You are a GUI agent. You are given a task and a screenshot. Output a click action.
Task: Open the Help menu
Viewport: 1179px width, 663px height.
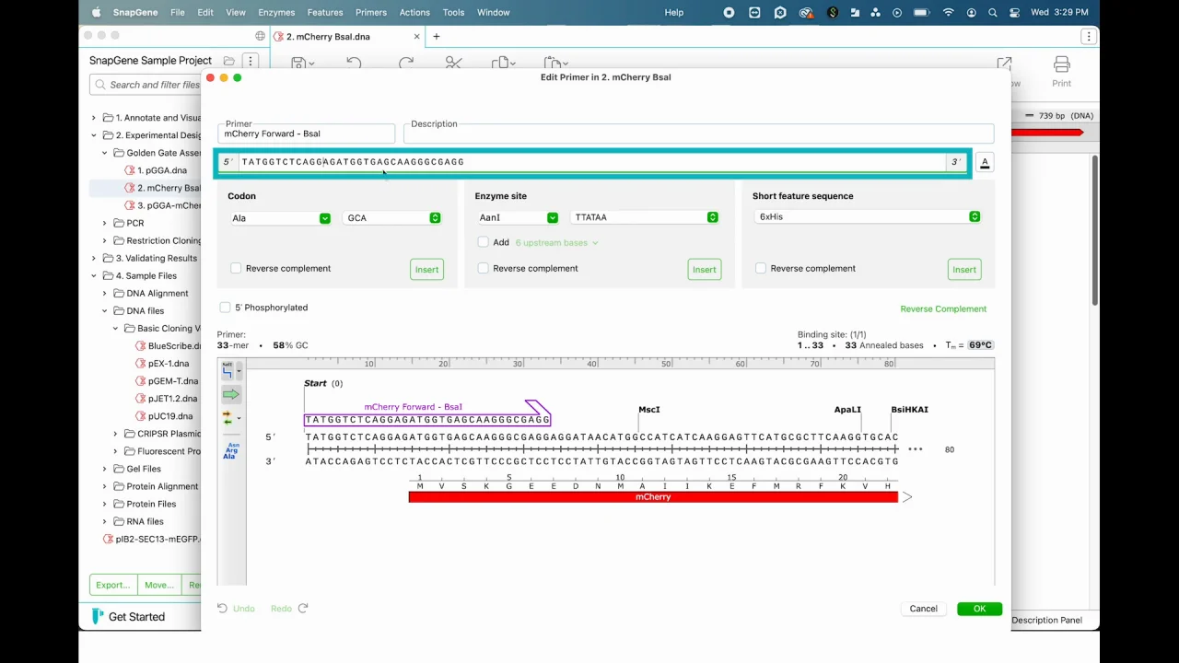(x=674, y=12)
